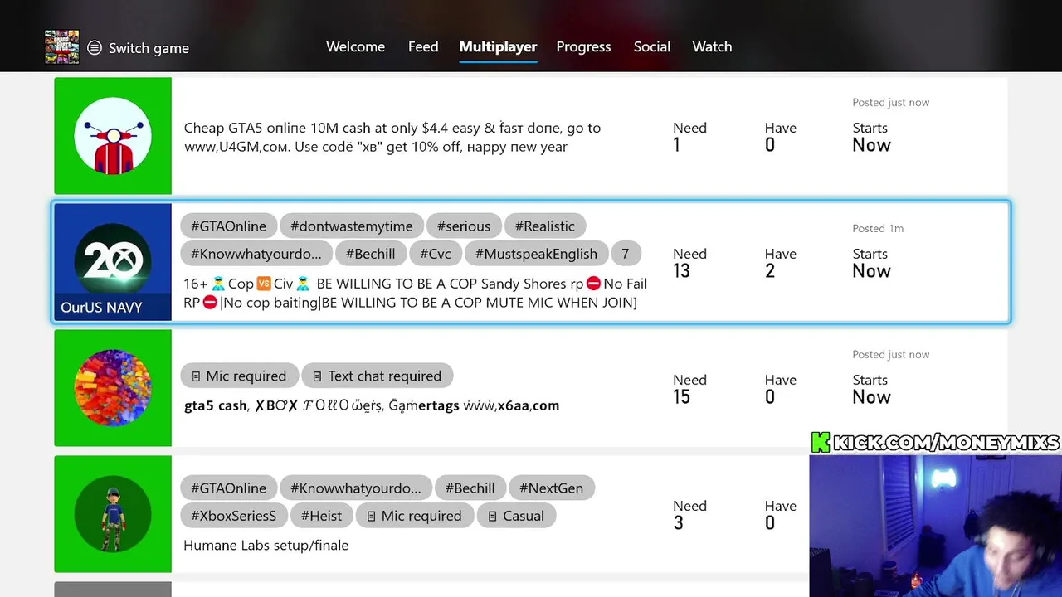Click Need 15 on gta5 cash post
Image resolution: width=1062 pixels, height=597 pixels.
click(689, 389)
